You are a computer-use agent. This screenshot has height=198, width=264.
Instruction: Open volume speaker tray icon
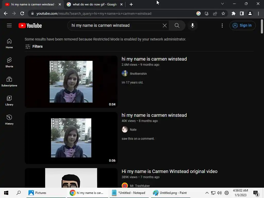coord(219,193)
